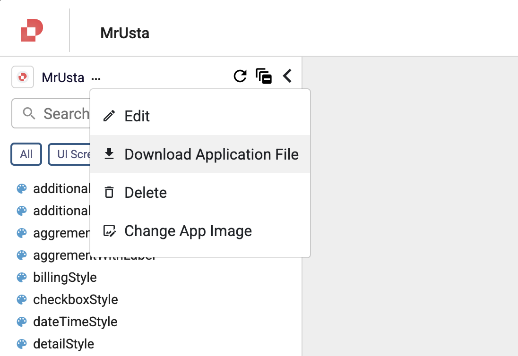Click the red app logo in header

coord(32,30)
